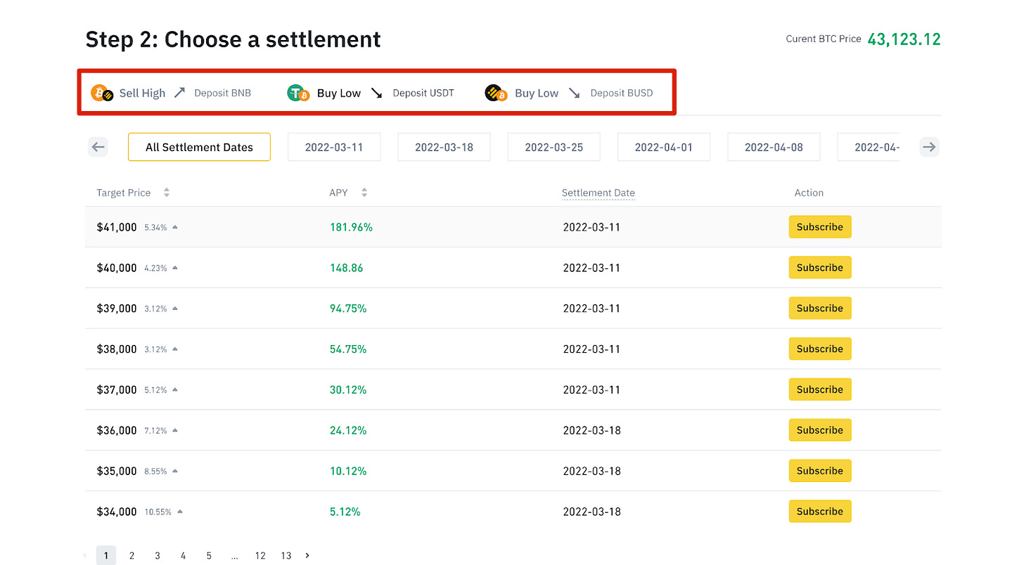
Task: Switch to the 2022-03-18 settlement date tab
Action: point(444,147)
